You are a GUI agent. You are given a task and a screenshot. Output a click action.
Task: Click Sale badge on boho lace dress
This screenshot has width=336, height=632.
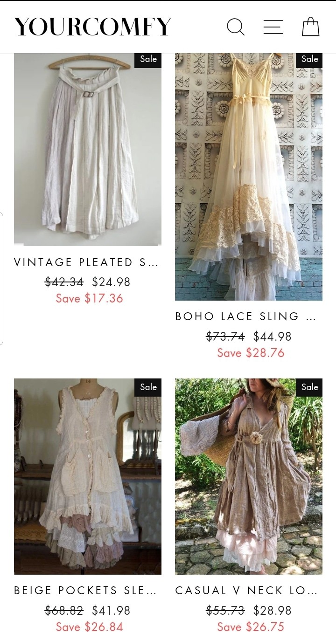pyautogui.click(x=309, y=59)
